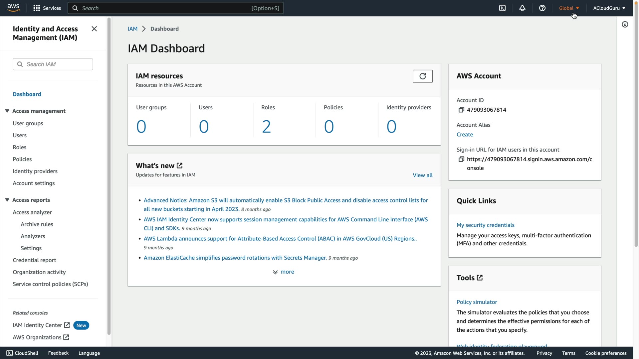Open Credential report in sidebar

coord(34,260)
